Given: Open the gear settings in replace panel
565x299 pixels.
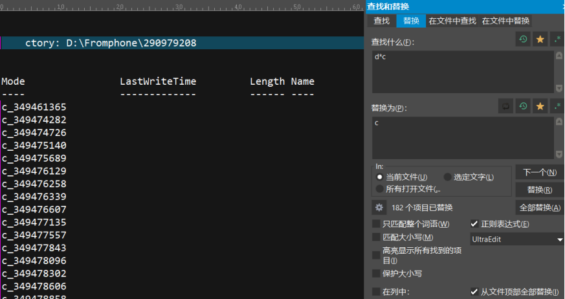Looking at the screenshot, I should coord(379,208).
